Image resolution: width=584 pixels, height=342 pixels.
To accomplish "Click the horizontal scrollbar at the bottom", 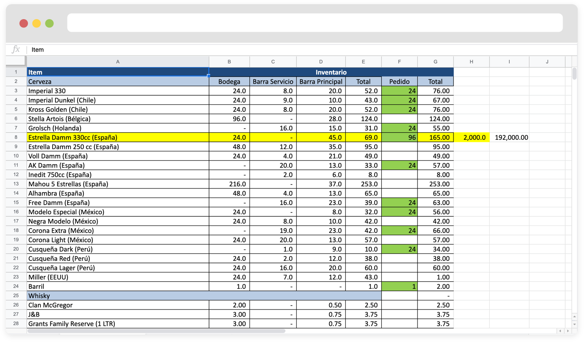I will coord(156,331).
